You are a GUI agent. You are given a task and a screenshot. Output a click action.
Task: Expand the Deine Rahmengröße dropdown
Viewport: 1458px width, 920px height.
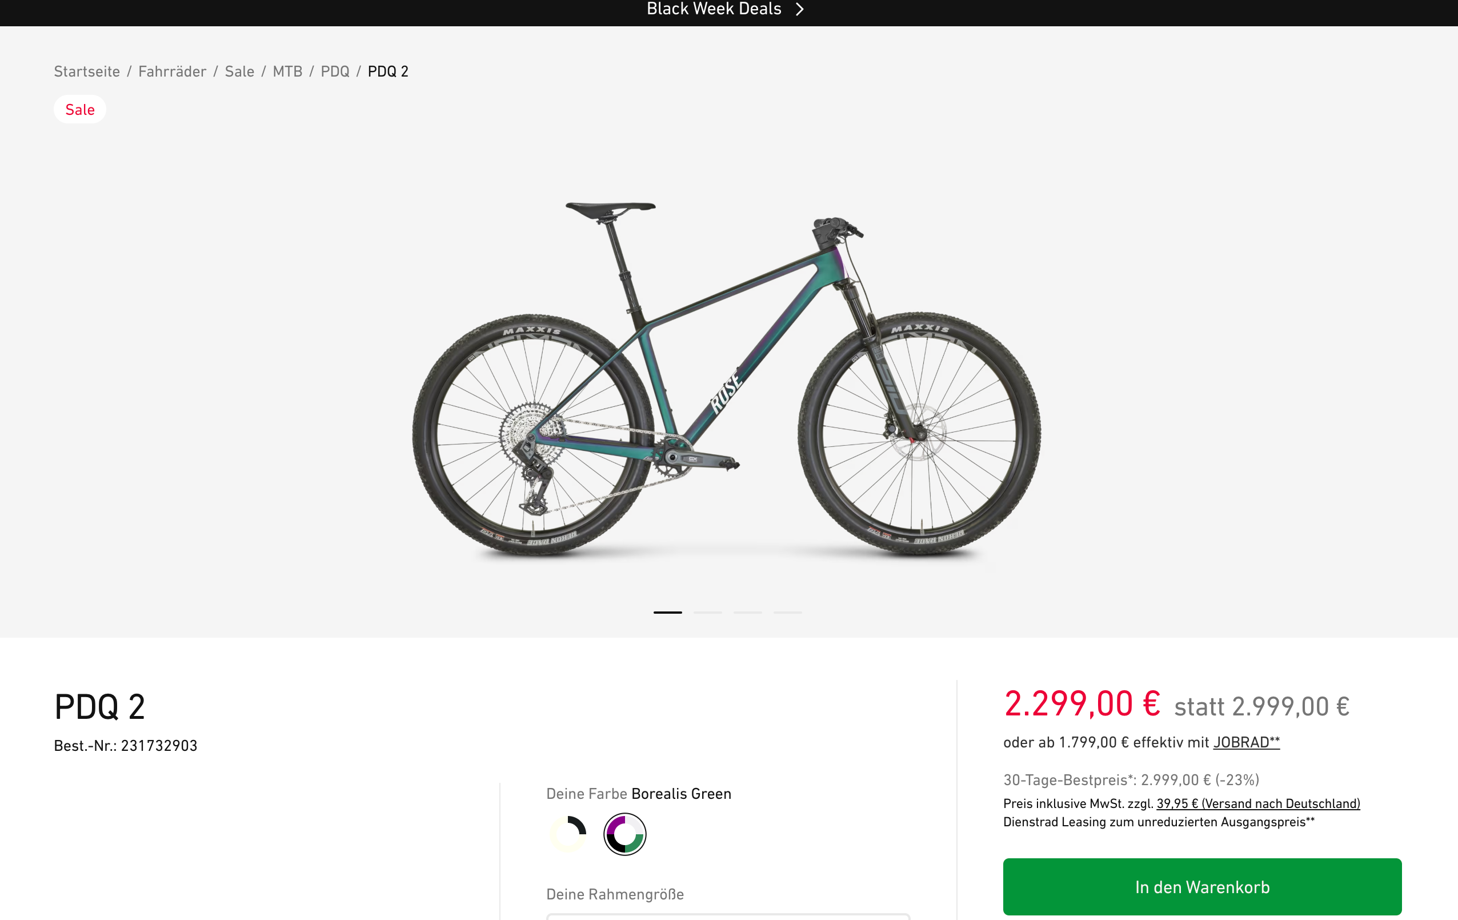pyautogui.click(x=728, y=916)
